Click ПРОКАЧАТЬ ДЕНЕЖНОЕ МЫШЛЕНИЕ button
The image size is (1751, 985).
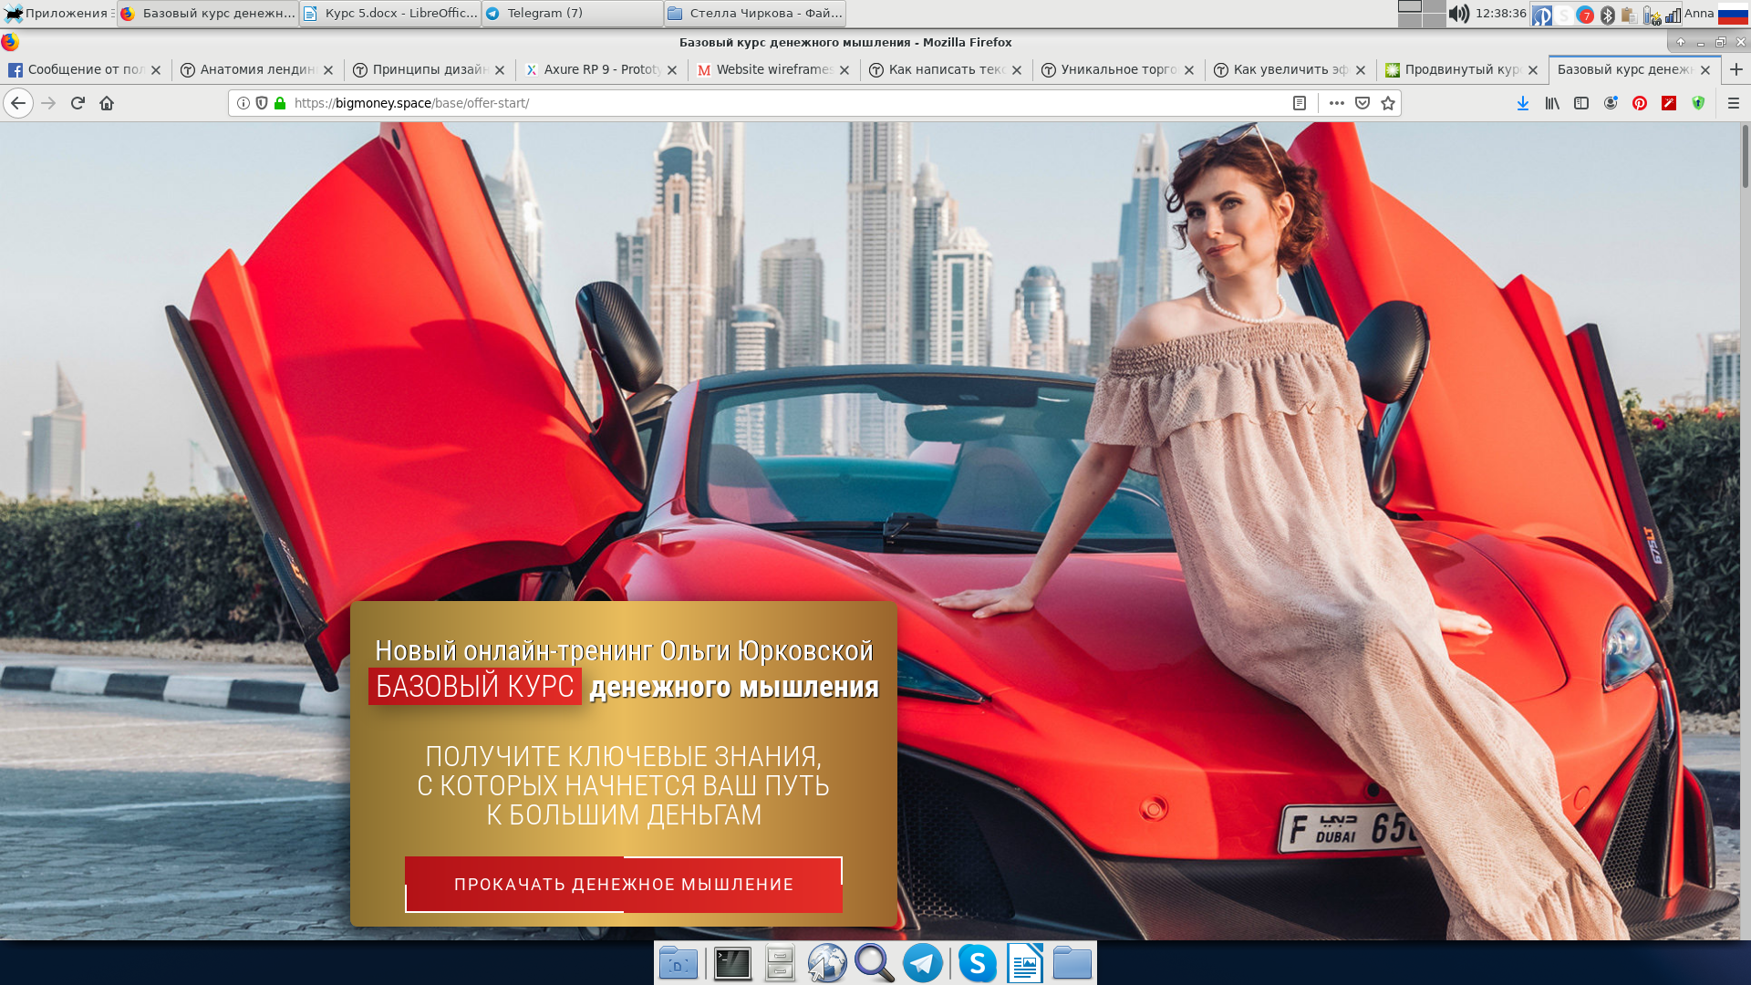pyautogui.click(x=624, y=884)
